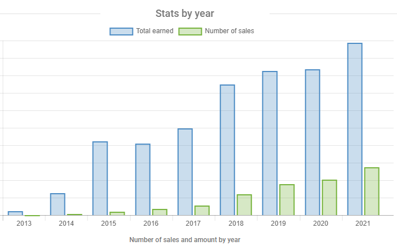
Task: Select the 2017 Total earned bar
Action: [x=185, y=172]
